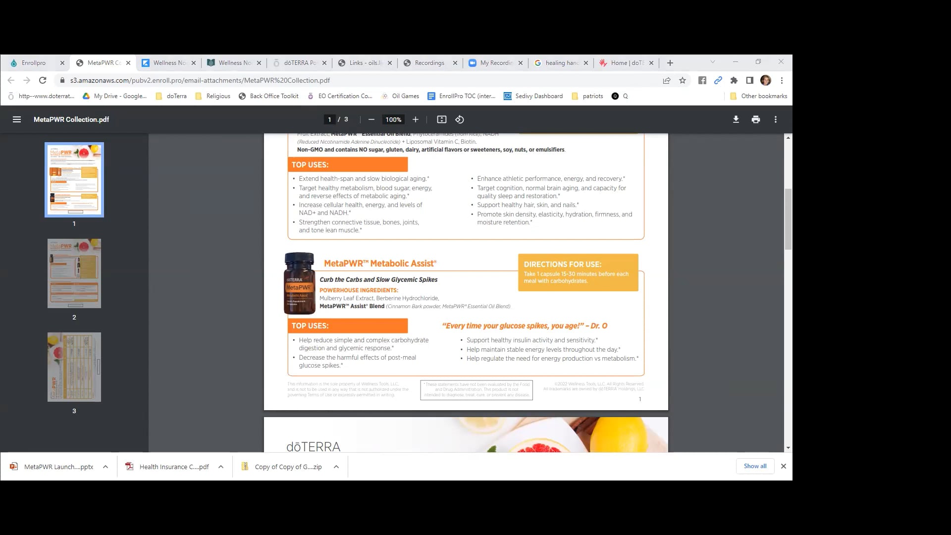Rotate the document counterclockwise
Viewport: 951px width, 535px height.
coord(460,119)
